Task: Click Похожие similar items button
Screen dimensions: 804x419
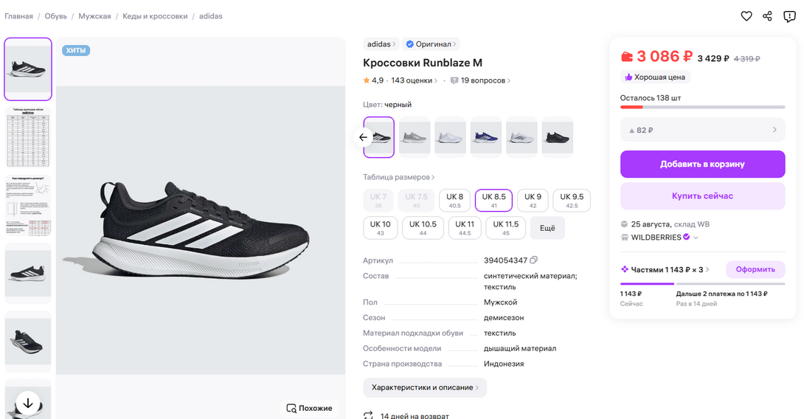Action: point(310,408)
